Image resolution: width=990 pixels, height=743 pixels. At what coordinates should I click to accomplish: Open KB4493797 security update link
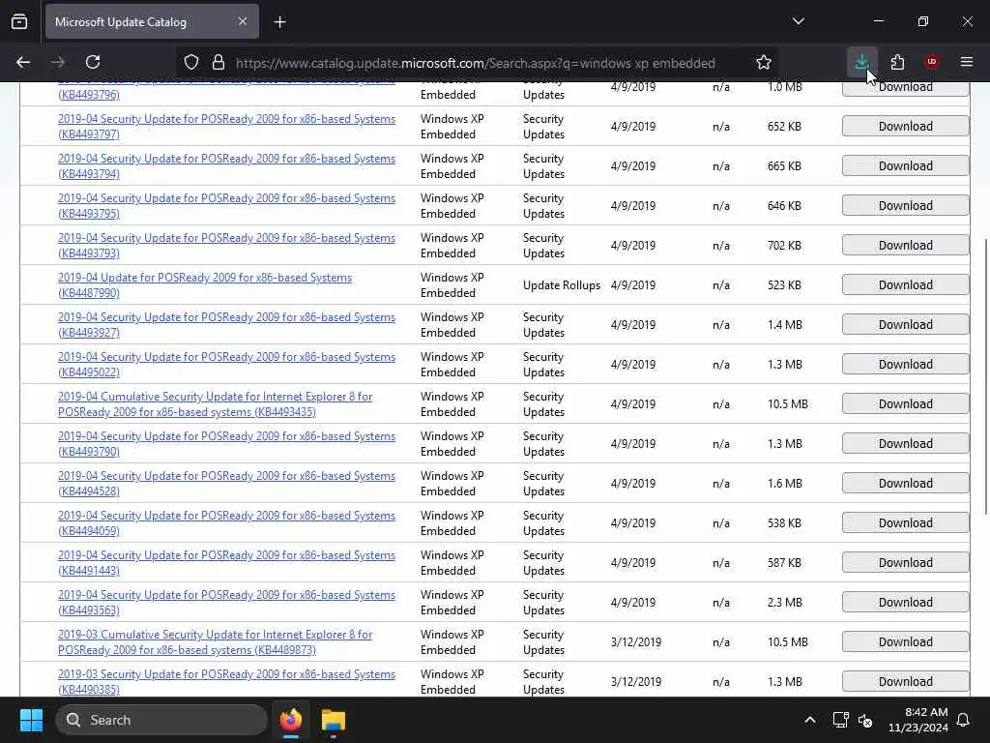(x=226, y=127)
